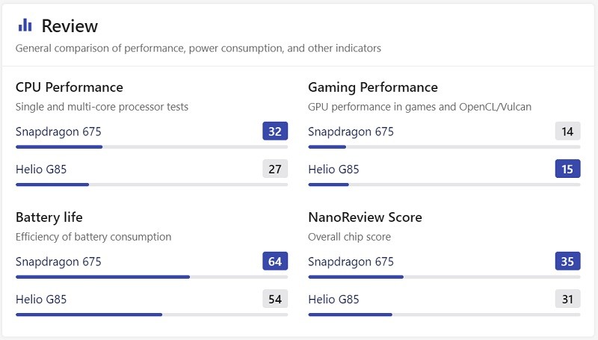Click Snapdragon 675 CPU performance progress bar
The width and height of the screenshot is (598, 340).
152,146
